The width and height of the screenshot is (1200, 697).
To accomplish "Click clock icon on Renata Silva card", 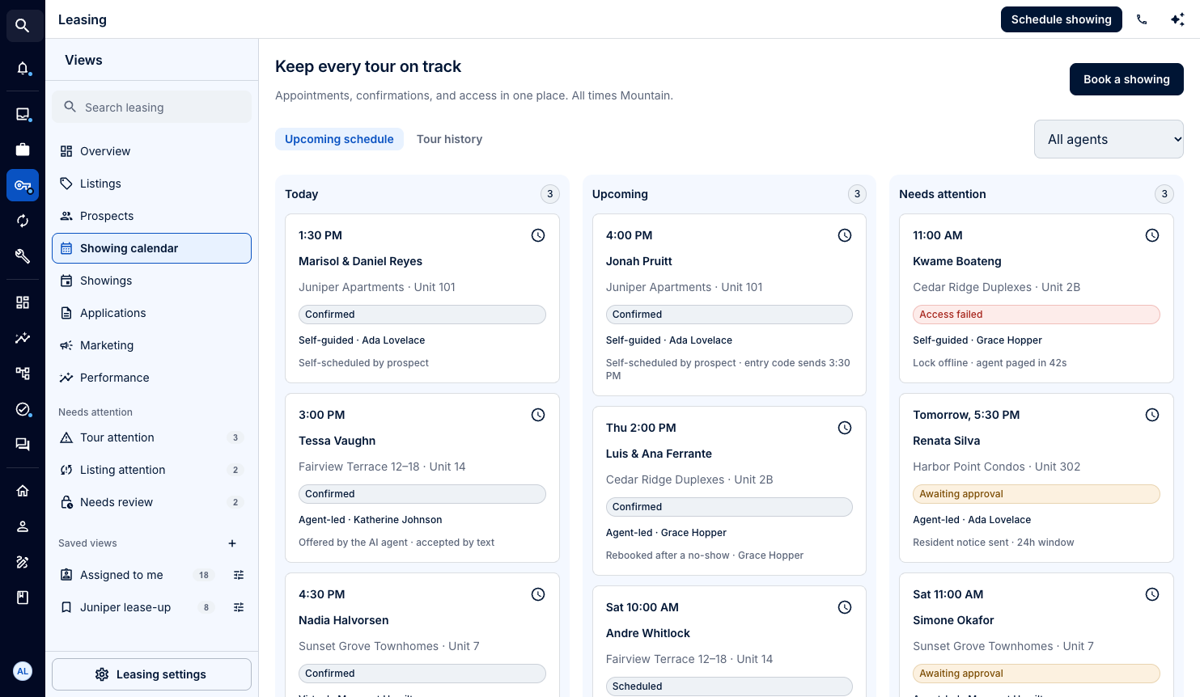I will (x=1152, y=415).
